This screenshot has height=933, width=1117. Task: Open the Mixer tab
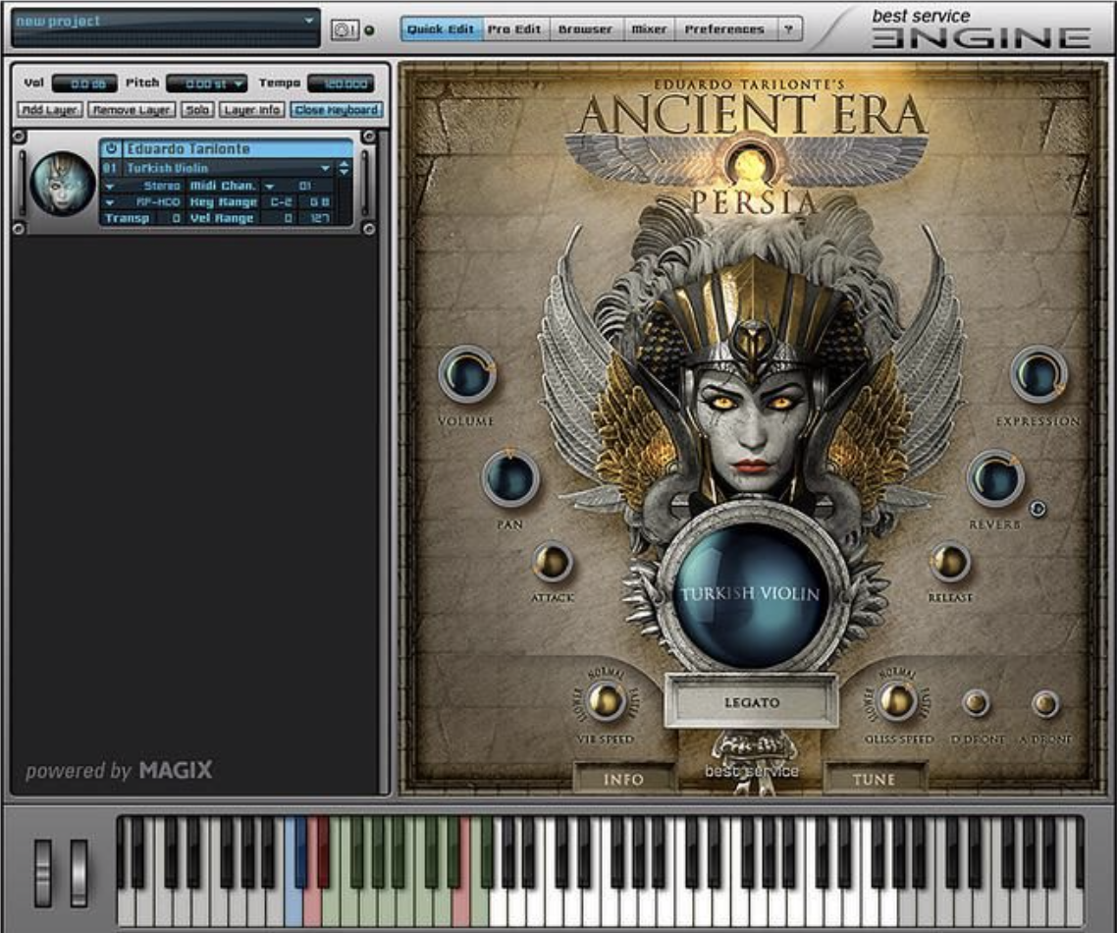point(649,29)
